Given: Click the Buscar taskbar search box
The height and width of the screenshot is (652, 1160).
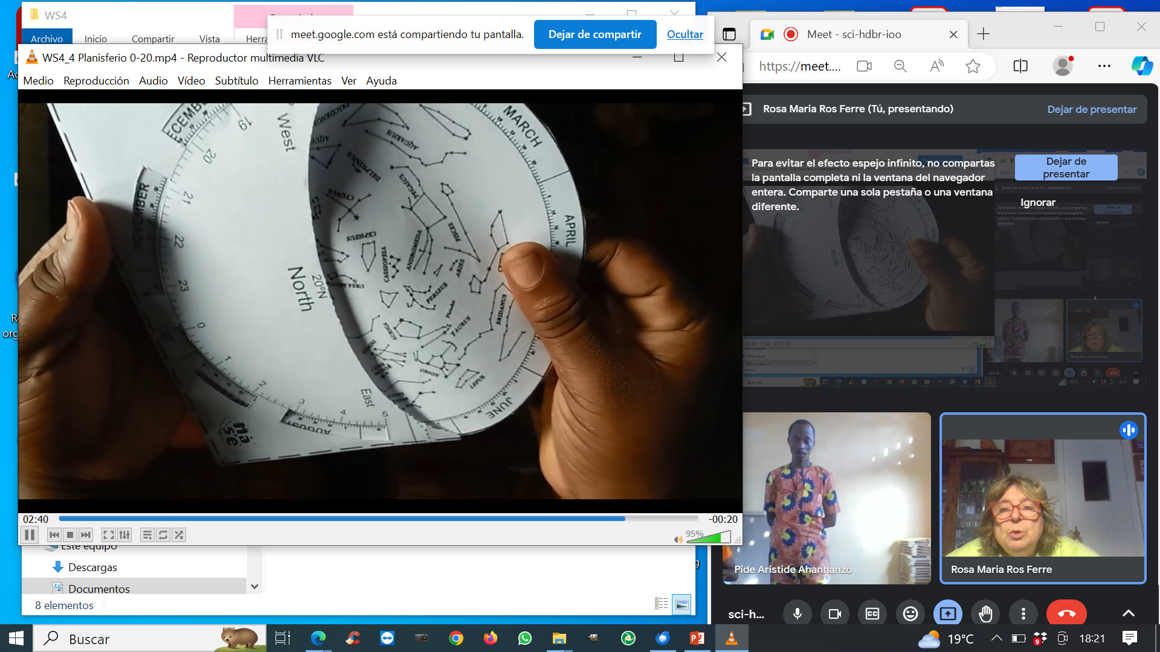Looking at the screenshot, I should tap(150, 638).
